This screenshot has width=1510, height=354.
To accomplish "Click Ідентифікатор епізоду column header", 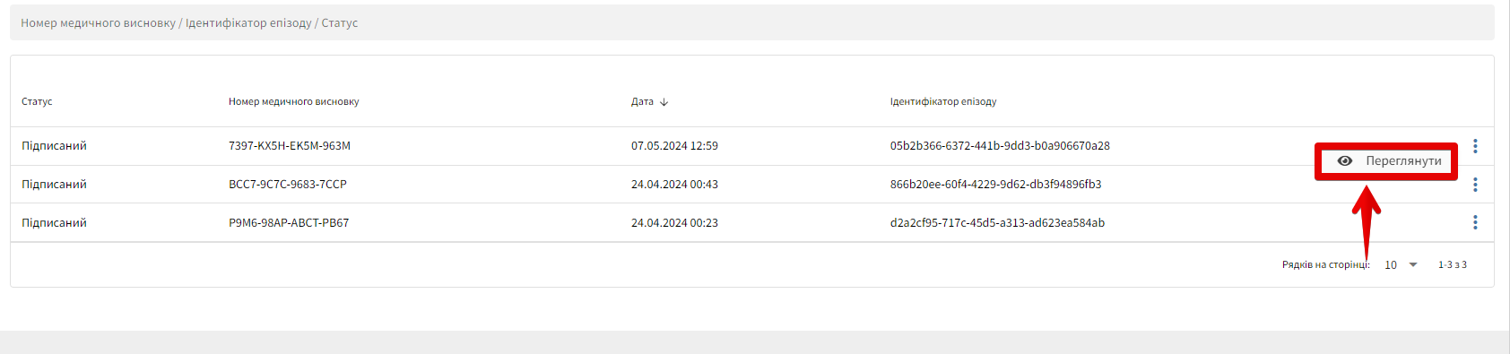I will coord(943,102).
